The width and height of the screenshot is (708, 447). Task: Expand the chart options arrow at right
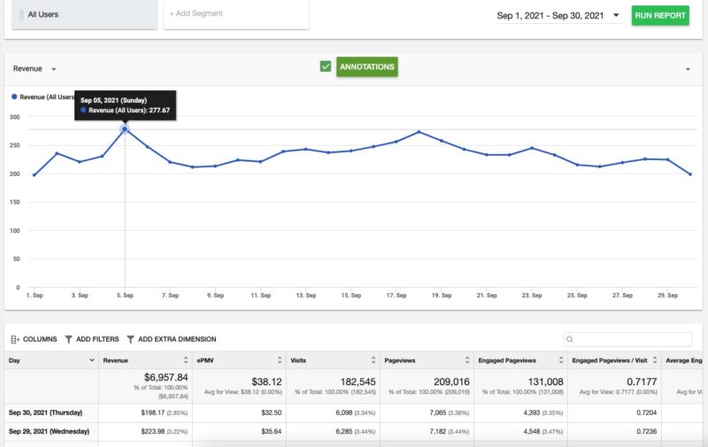pyautogui.click(x=688, y=69)
